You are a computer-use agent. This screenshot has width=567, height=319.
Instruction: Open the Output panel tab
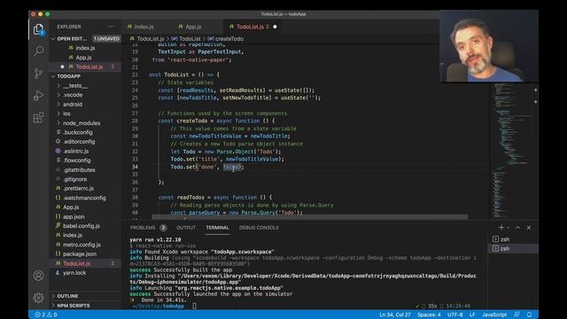click(186, 228)
